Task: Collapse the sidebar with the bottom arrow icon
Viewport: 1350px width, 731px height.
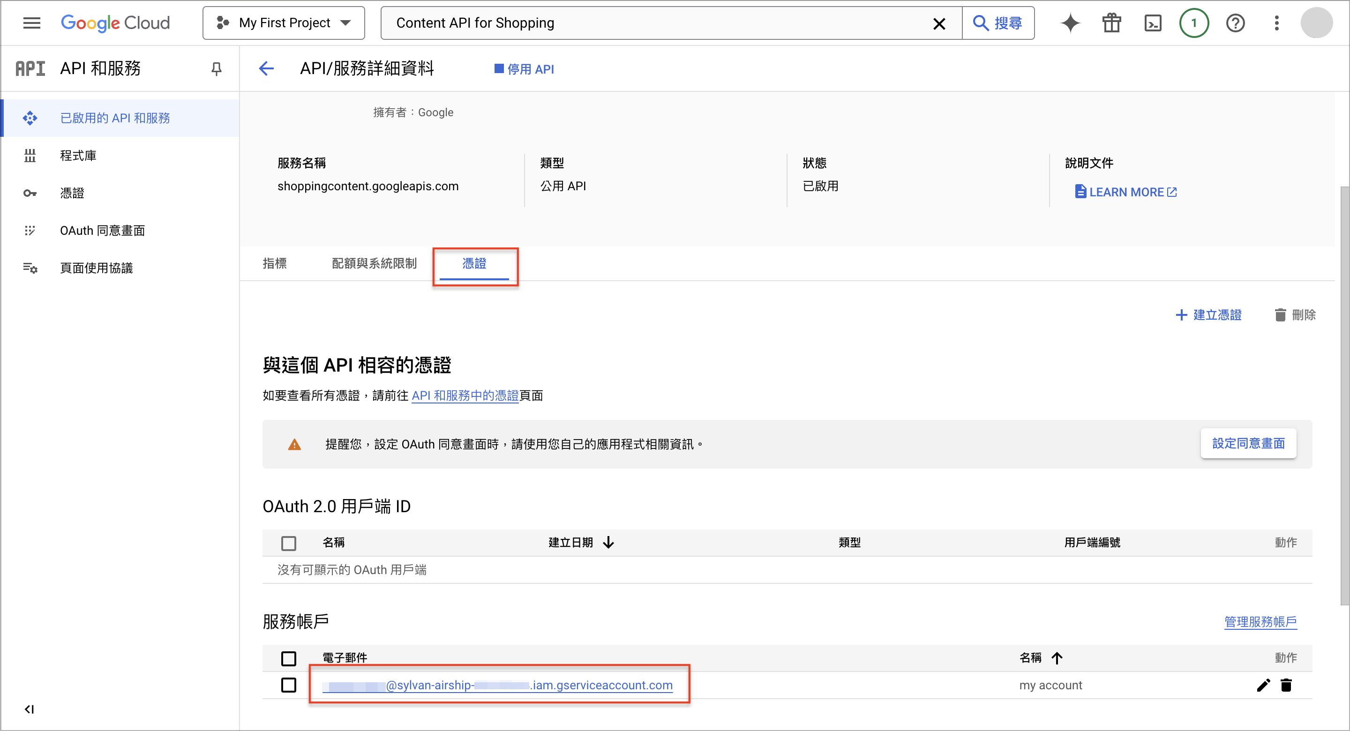Action: [x=30, y=709]
